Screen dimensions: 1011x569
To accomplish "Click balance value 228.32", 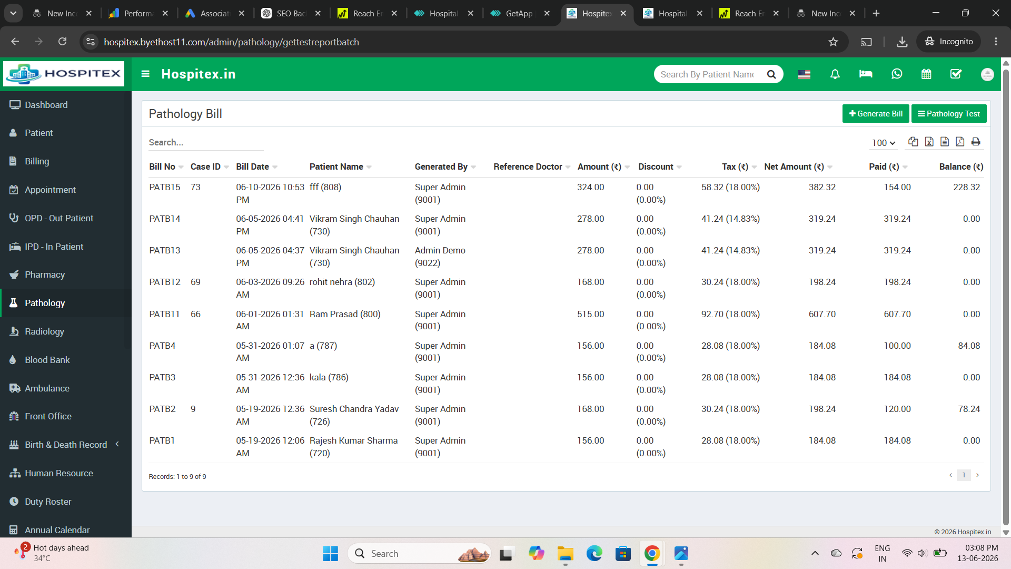I will pos(966,187).
